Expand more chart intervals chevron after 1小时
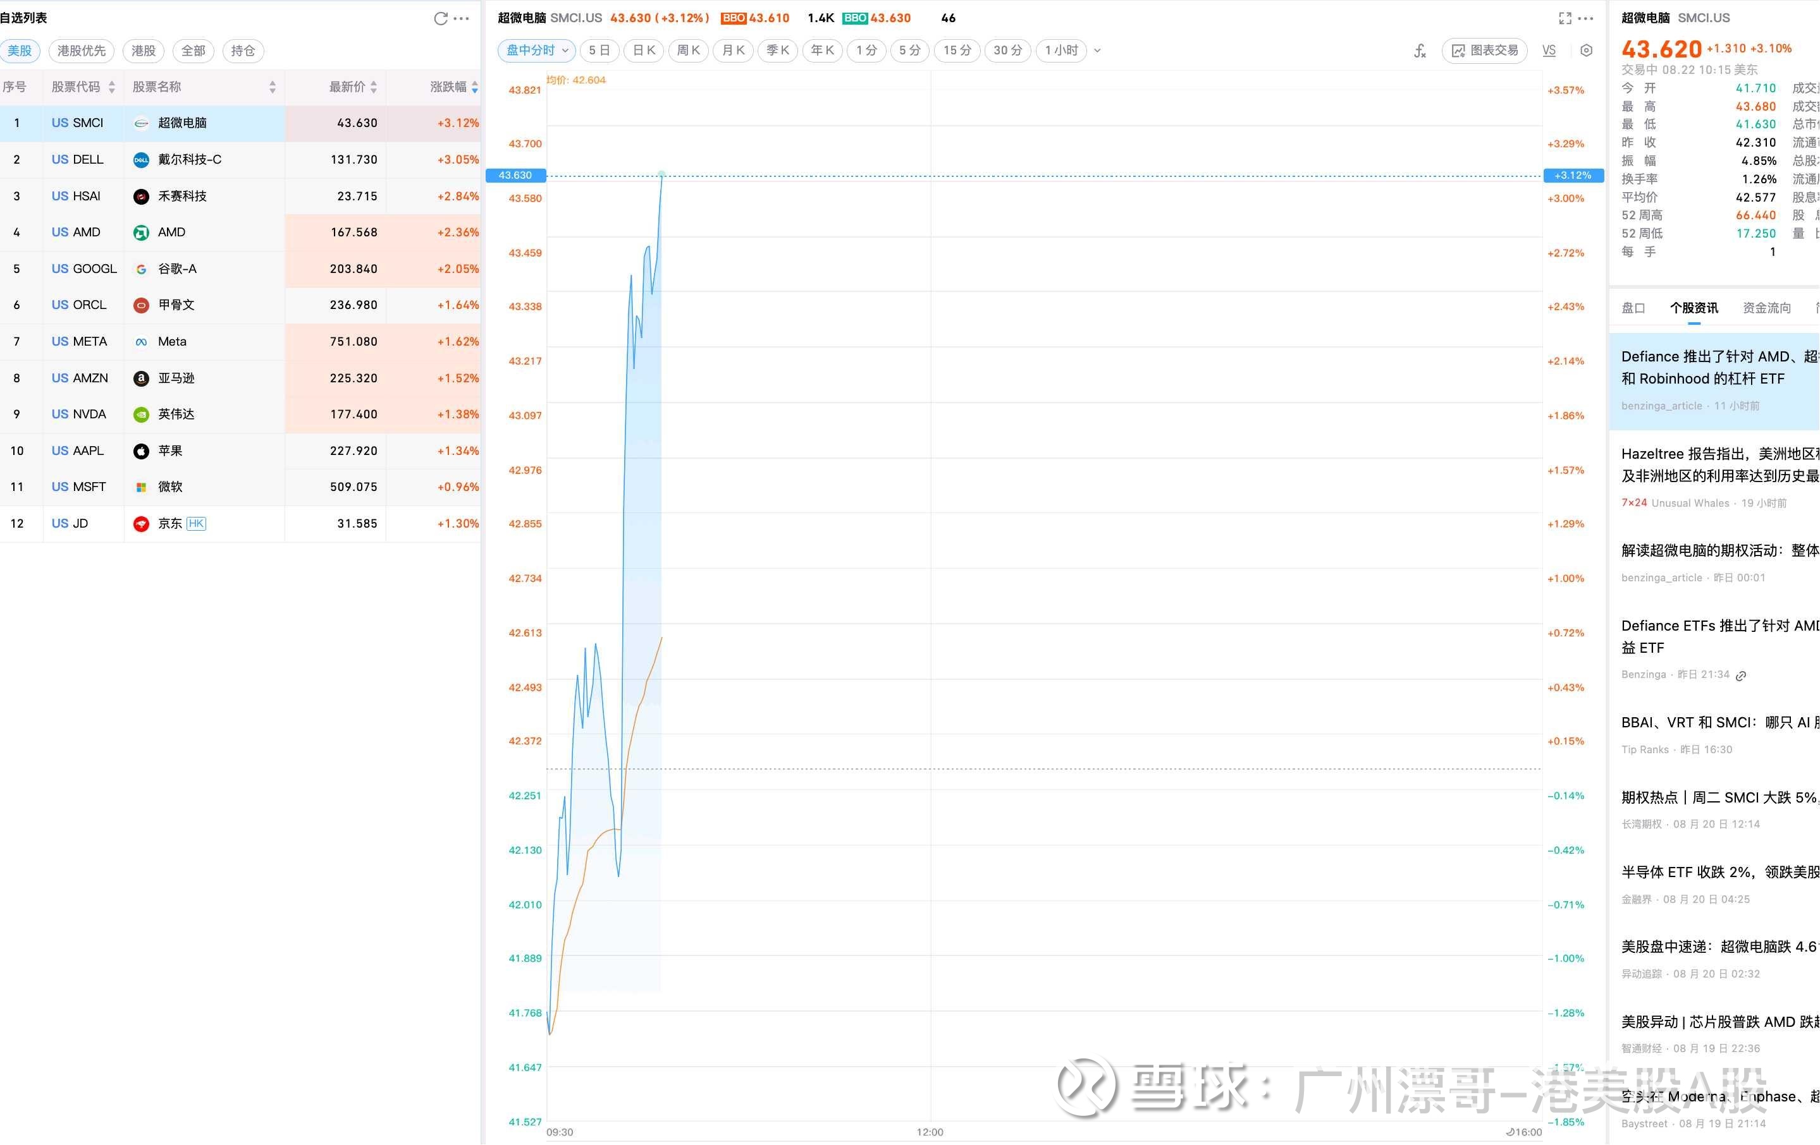This screenshot has height=1145, width=1820. [1097, 51]
